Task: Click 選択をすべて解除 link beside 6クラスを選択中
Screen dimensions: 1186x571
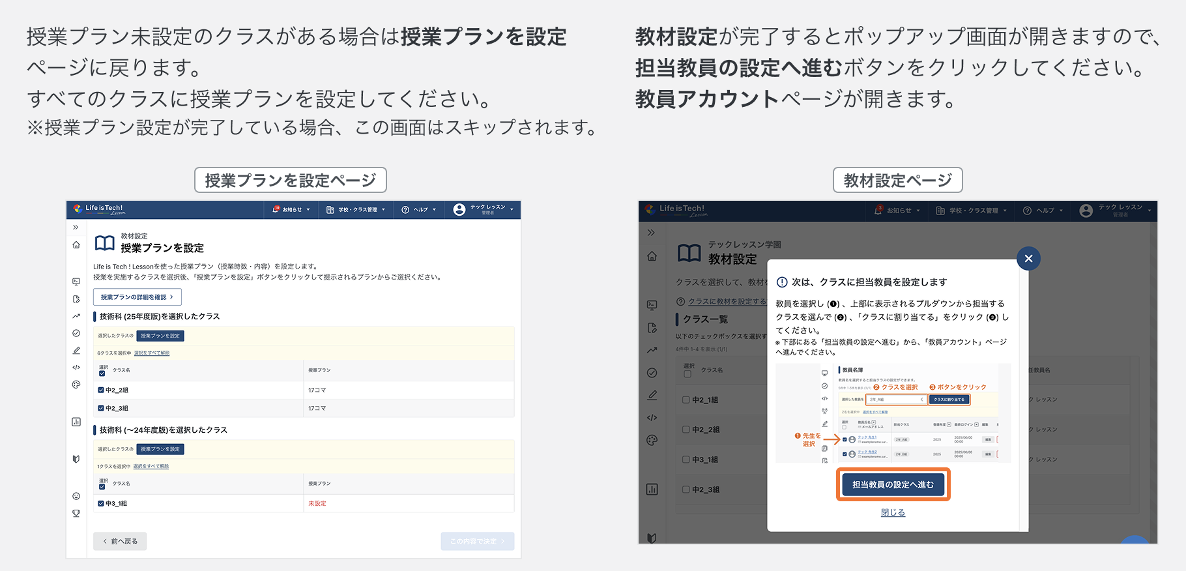Action: (152, 353)
